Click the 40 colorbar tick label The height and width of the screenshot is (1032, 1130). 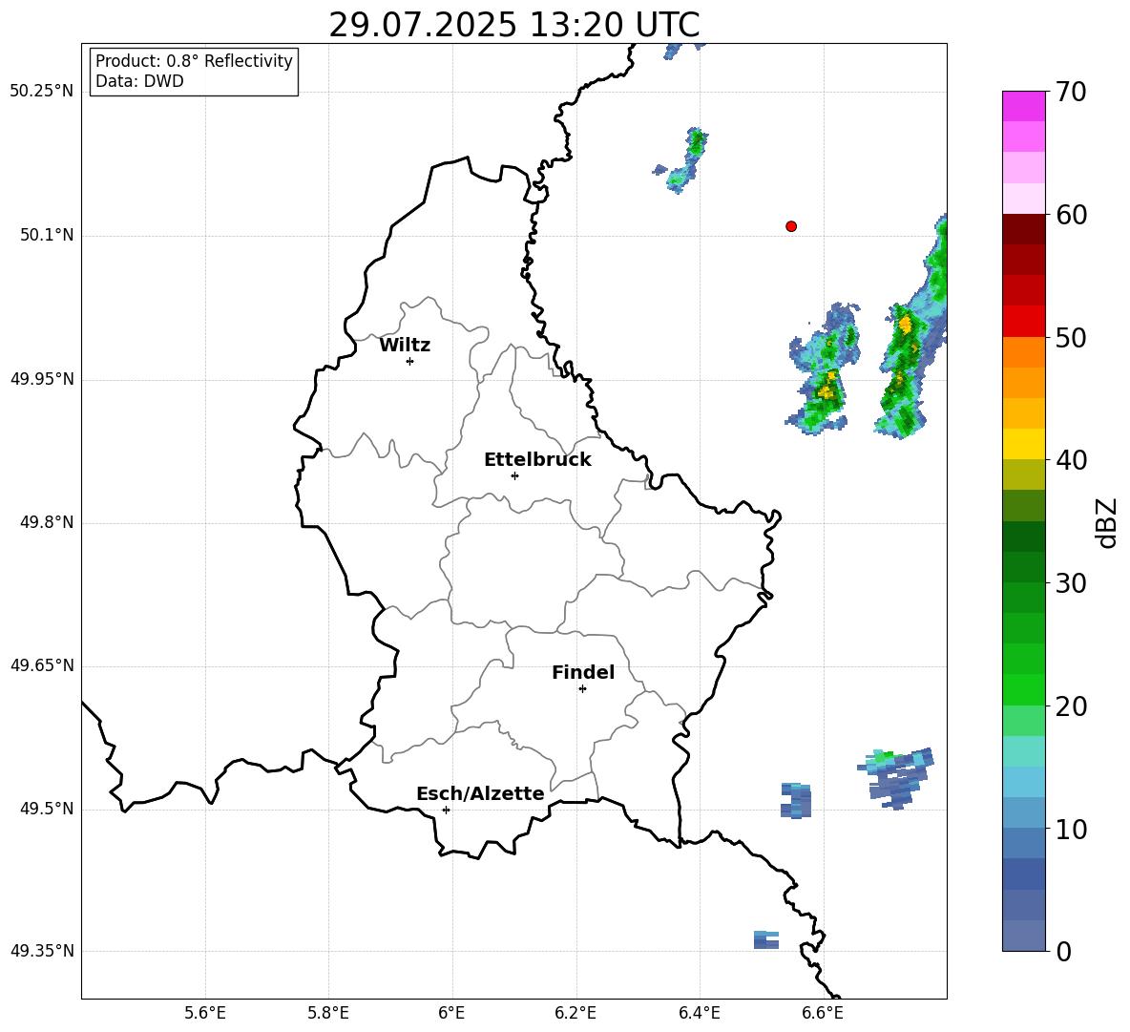1071,460
